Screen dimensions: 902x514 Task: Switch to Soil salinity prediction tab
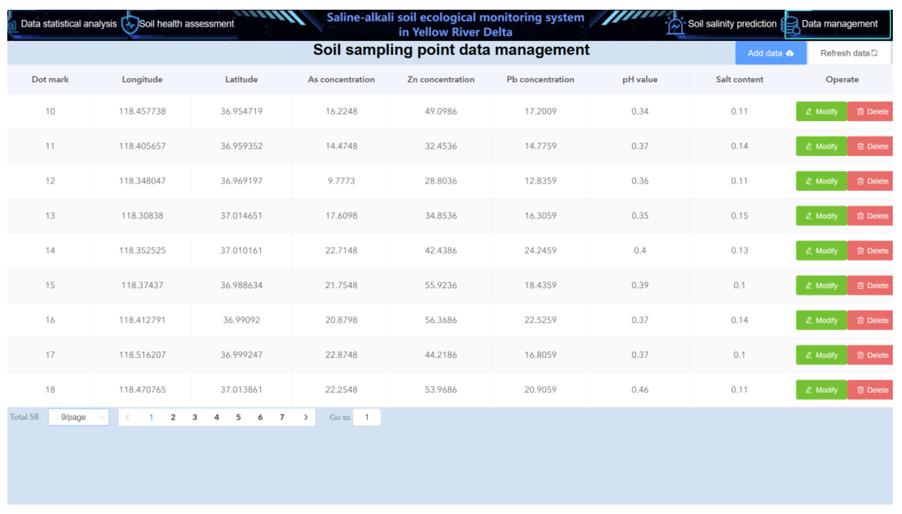pos(732,24)
